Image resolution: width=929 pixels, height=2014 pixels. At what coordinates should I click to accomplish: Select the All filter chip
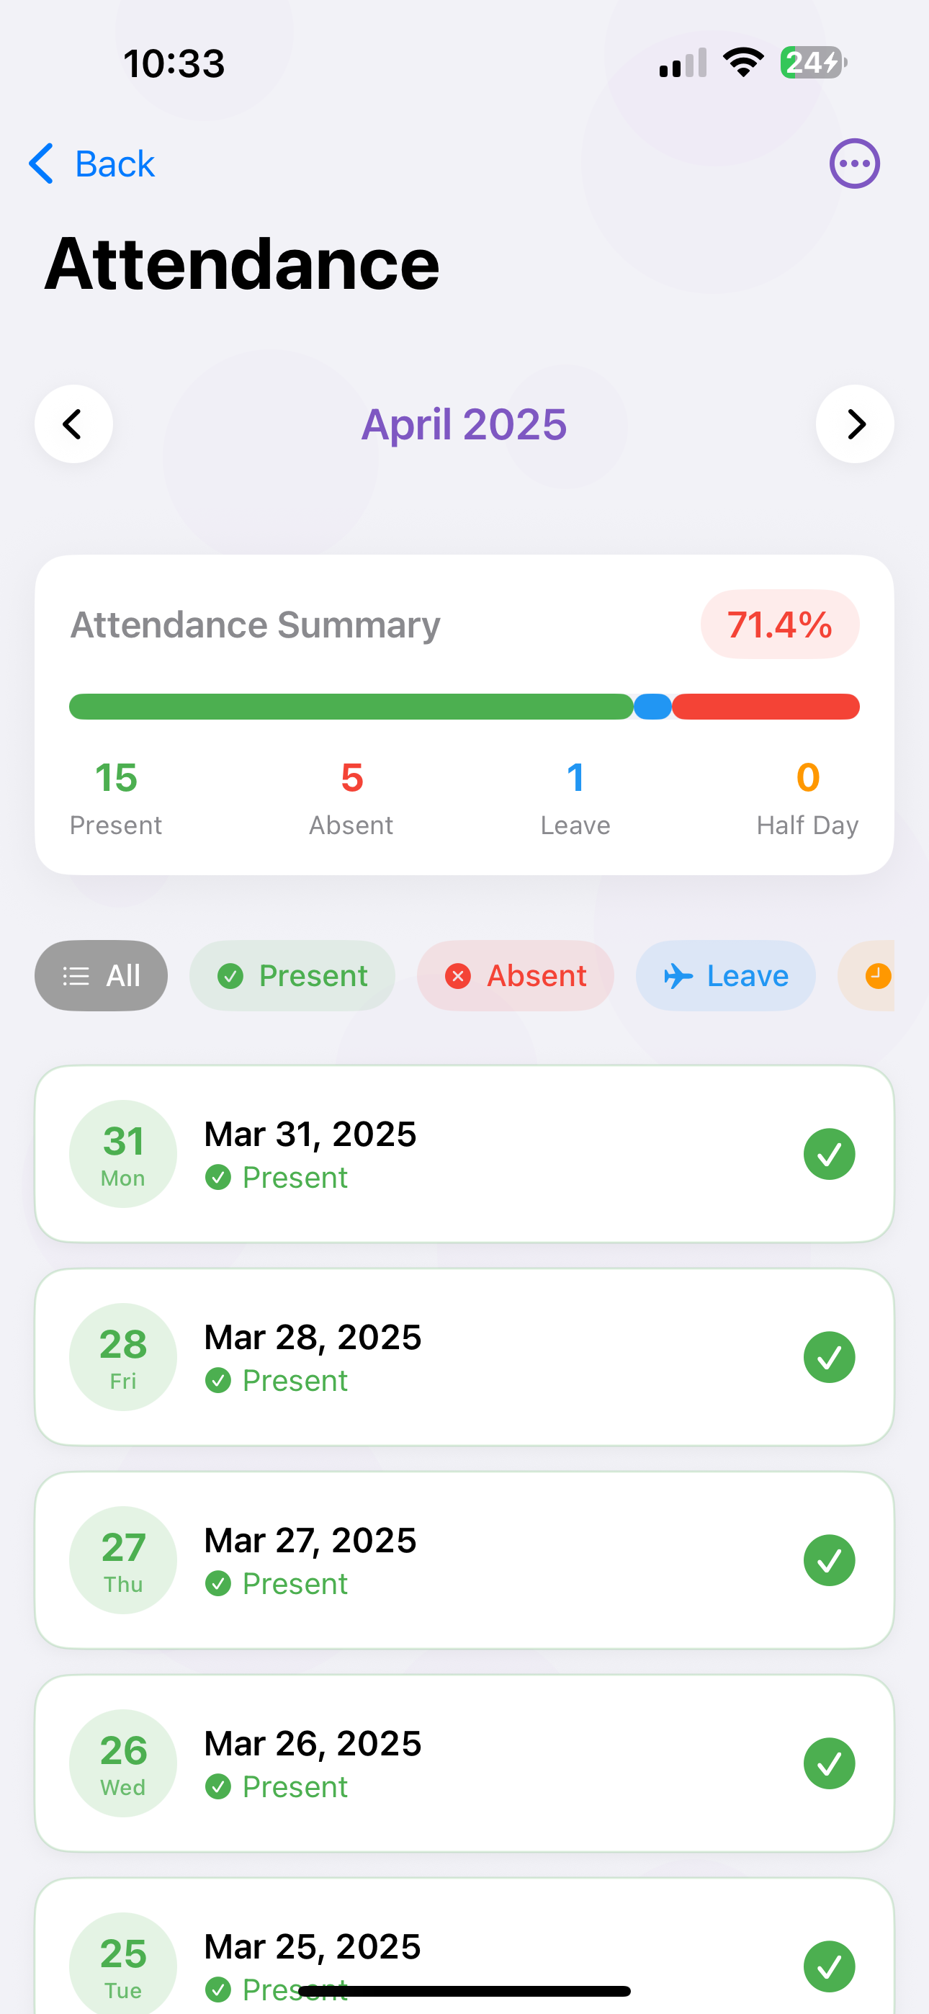coord(101,976)
